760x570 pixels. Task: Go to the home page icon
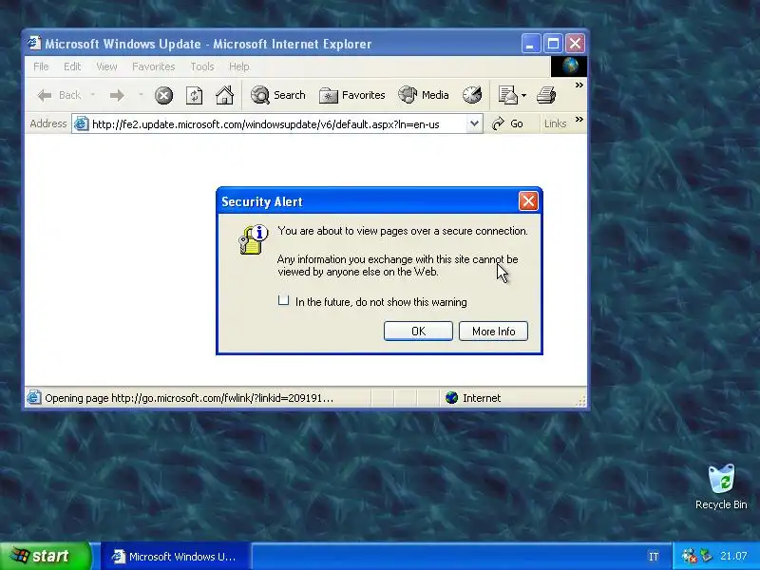(x=224, y=95)
